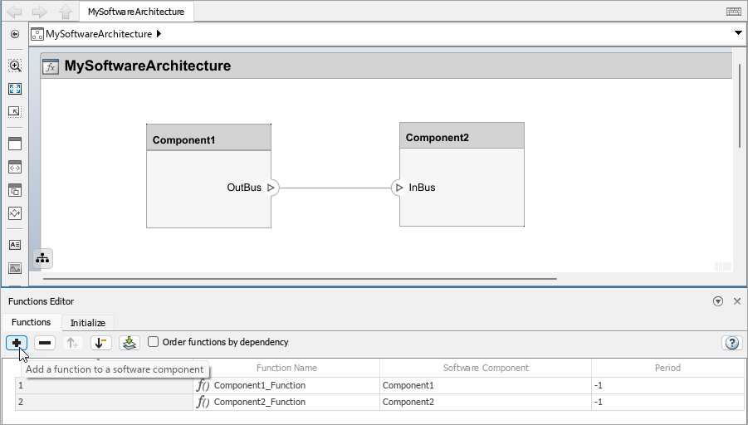Select the Annotation text tool icon

(x=15, y=245)
